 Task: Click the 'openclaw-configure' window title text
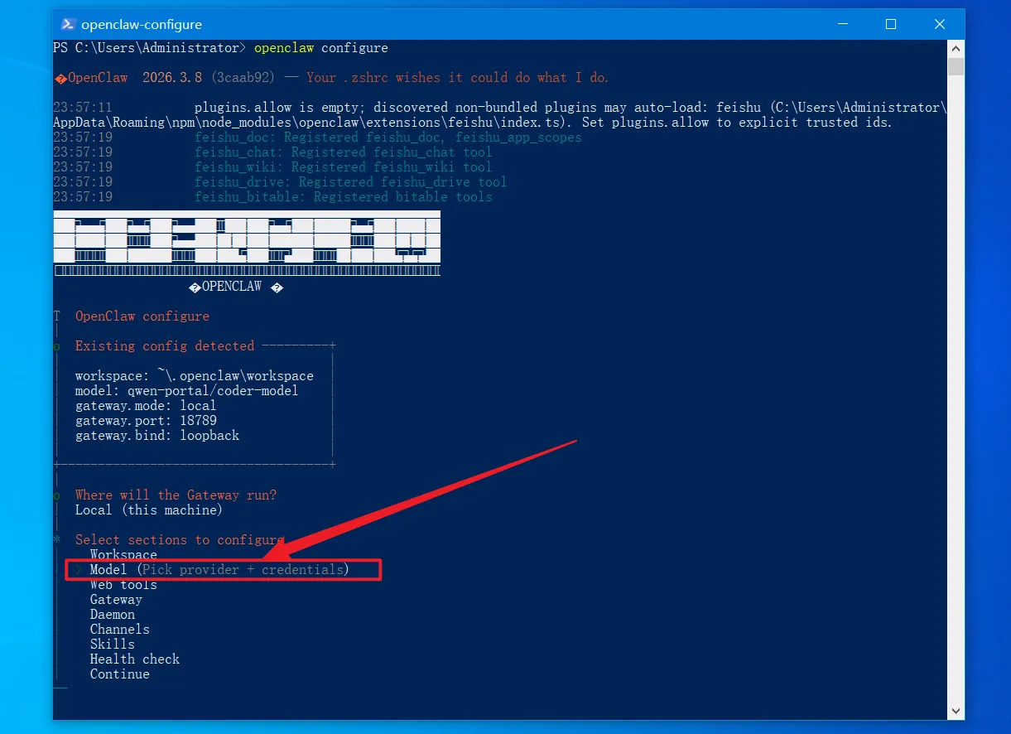143,25
